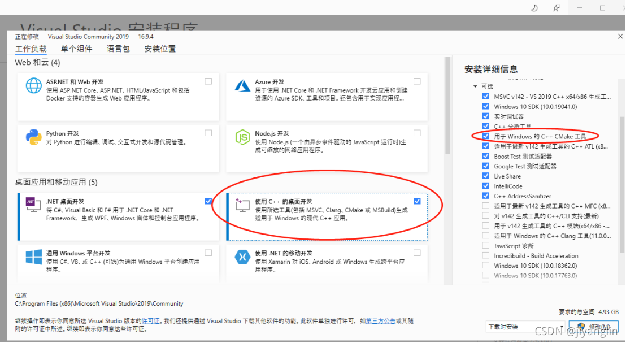The width and height of the screenshot is (626, 343).
Task: Switch to the 安装位置 tab
Action: 160,49
